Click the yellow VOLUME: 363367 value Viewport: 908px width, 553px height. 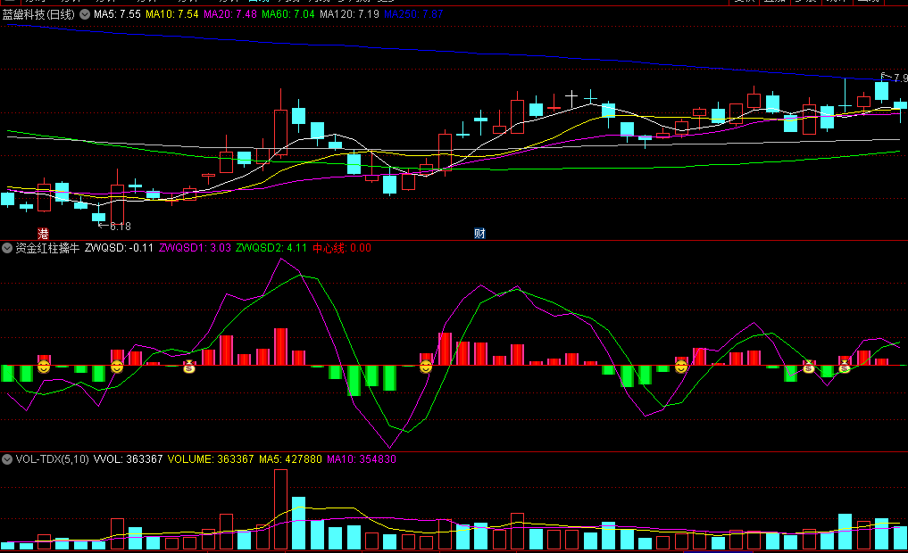[x=211, y=459]
